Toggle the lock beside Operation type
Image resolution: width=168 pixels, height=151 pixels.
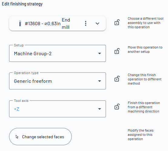click(117, 79)
